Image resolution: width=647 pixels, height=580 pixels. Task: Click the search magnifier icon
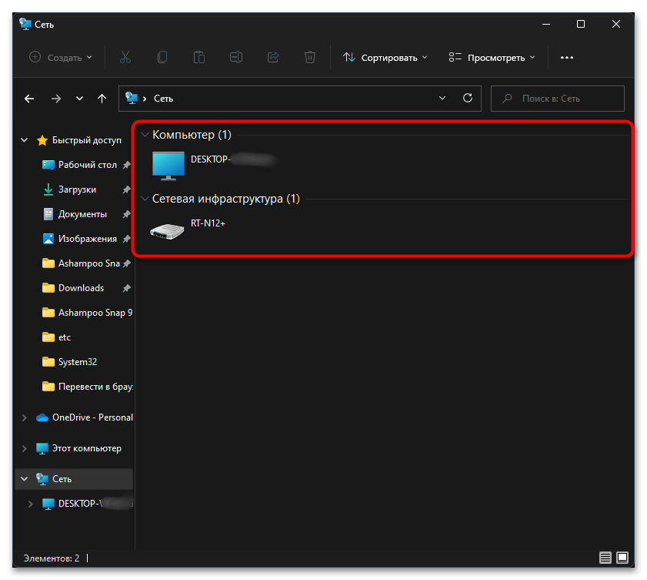pyautogui.click(x=508, y=99)
